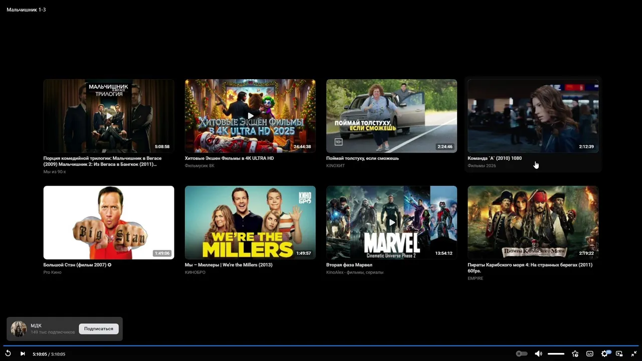The height and width of the screenshot is (361, 642).
Task: Open title 'Большой Стэн (фильм 2007)'
Action: coord(77,265)
